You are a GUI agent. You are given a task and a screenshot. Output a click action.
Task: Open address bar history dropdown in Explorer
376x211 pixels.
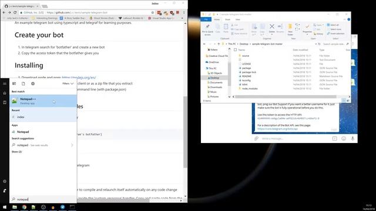pyautogui.click(x=315, y=44)
